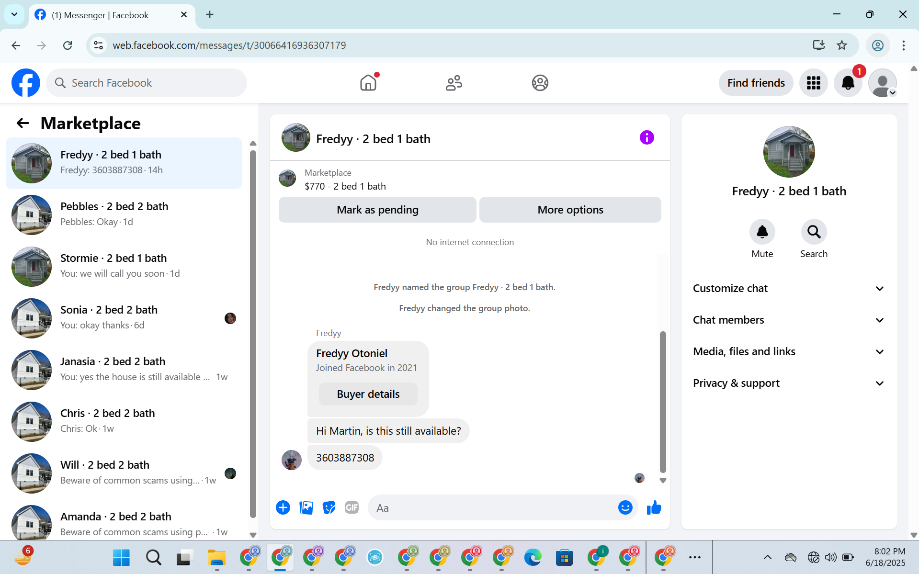
Task: Open Sonia 2 bed 2 bath chat
Action: 124,318
